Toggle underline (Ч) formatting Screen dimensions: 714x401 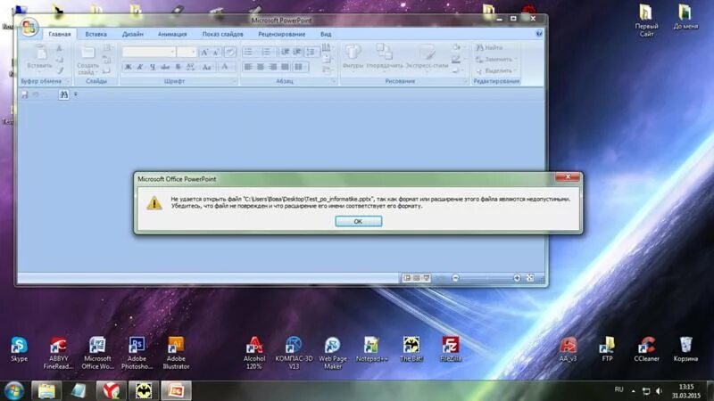[153, 67]
